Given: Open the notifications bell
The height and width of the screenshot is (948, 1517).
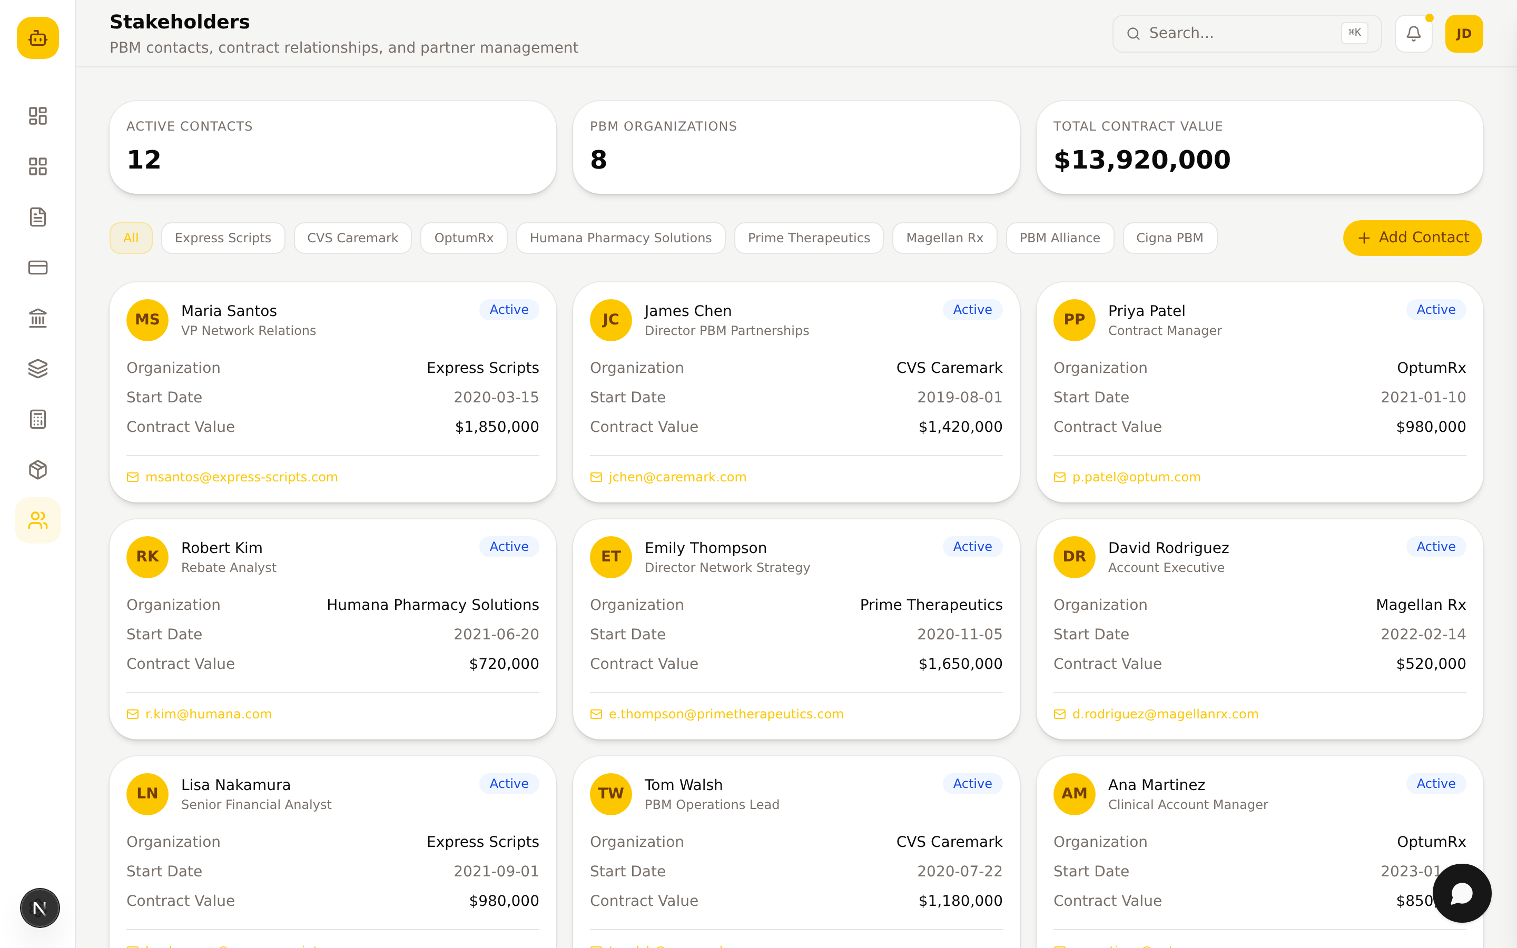Looking at the screenshot, I should tap(1413, 33).
